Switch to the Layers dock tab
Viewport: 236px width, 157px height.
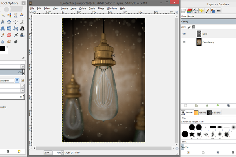tap(184, 11)
